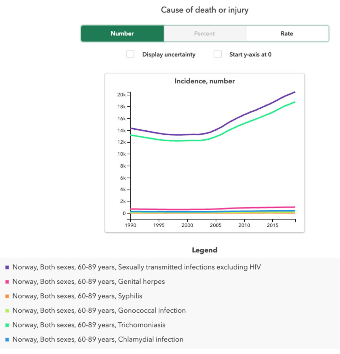Select the Syphilis legend label
The image size is (340, 354).
point(77,296)
